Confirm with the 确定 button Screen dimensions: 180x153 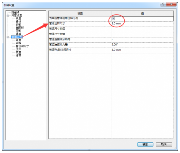(145, 144)
